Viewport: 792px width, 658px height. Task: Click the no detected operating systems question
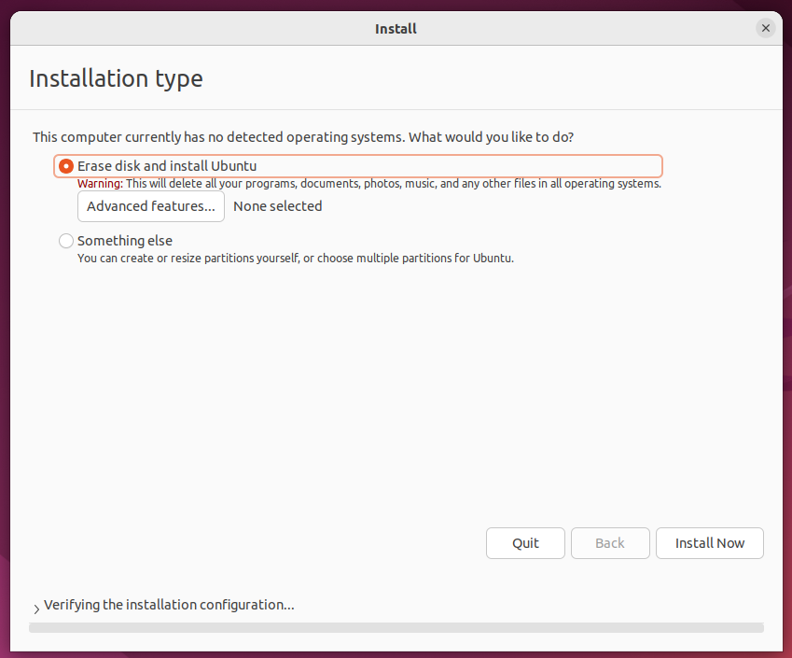click(x=303, y=137)
